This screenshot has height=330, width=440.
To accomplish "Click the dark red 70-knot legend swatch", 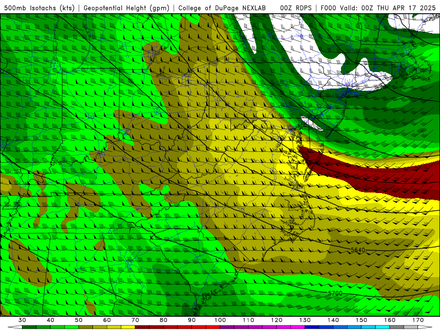I will click(142, 327).
